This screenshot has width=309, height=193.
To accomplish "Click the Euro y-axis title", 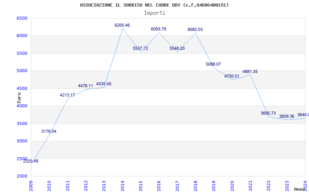I will click(x=19, y=98).
